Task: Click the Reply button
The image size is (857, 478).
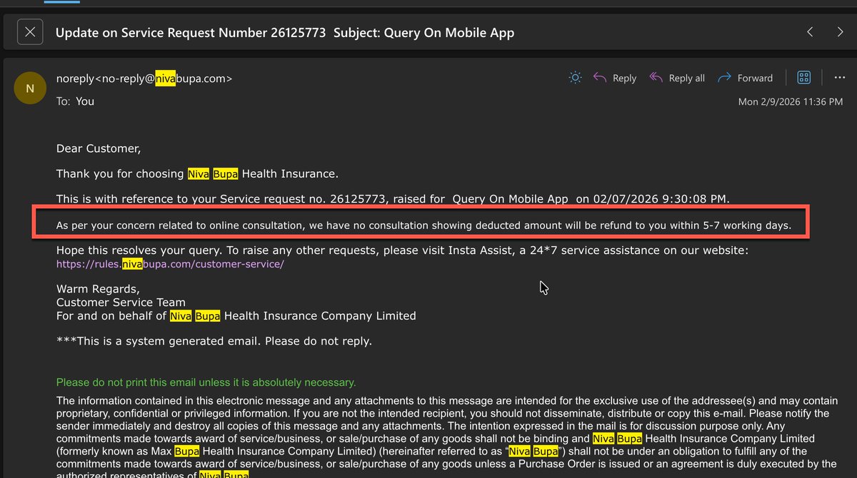Action: (615, 78)
